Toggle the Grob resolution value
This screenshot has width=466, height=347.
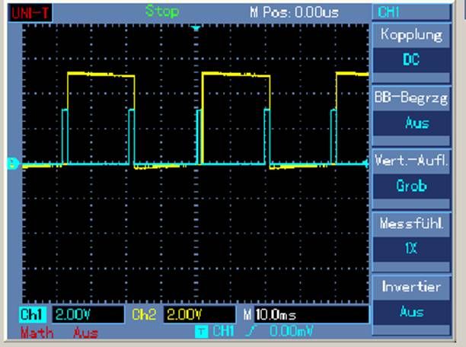coord(412,186)
